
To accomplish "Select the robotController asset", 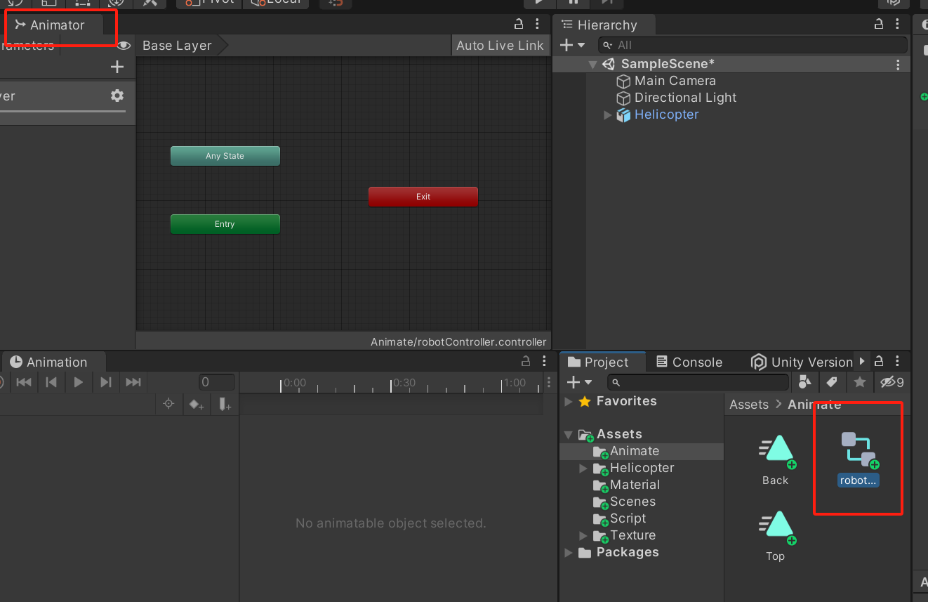I will [x=858, y=459].
